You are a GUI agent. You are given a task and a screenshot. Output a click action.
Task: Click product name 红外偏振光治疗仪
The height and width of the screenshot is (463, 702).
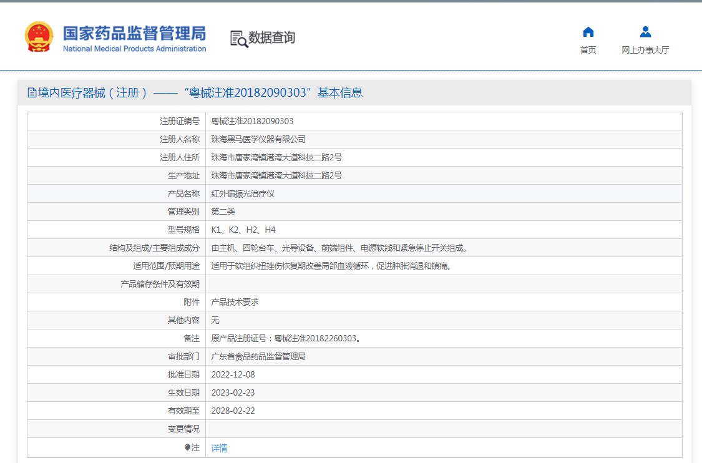(x=243, y=193)
